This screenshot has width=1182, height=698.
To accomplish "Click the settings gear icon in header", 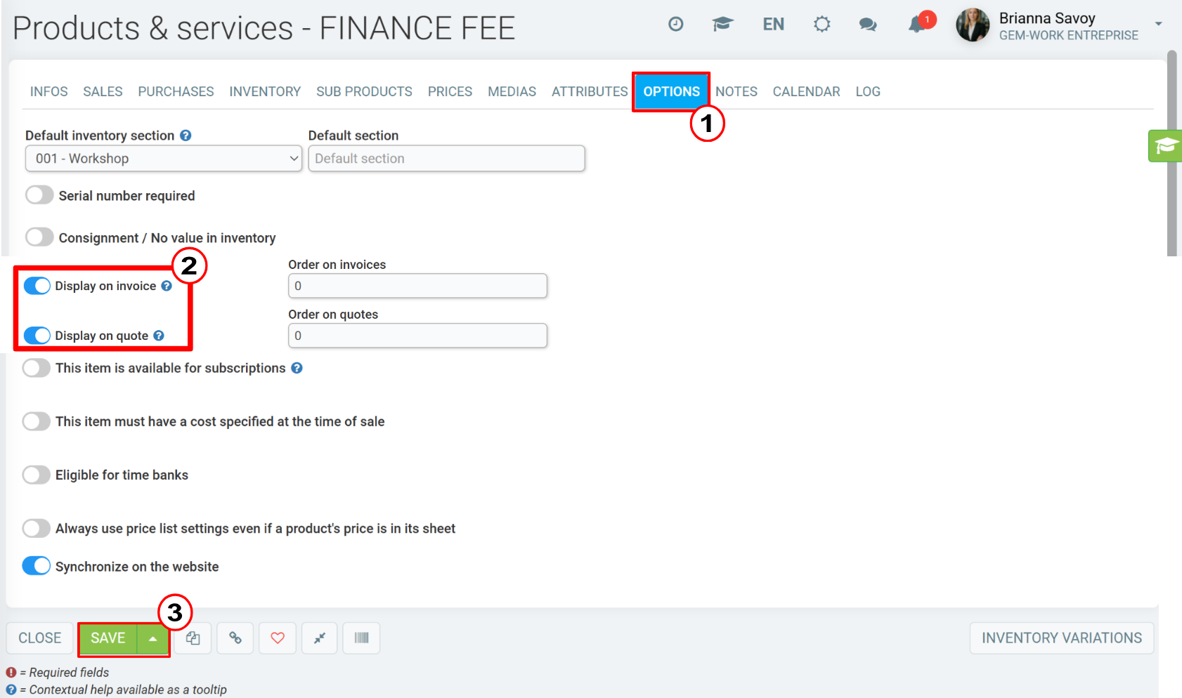I will 822,25.
